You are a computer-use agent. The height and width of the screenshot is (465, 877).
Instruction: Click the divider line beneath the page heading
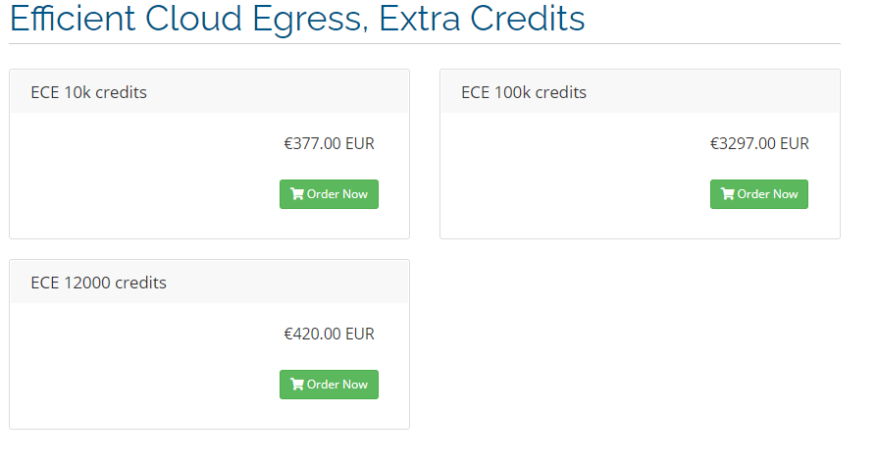click(x=425, y=43)
